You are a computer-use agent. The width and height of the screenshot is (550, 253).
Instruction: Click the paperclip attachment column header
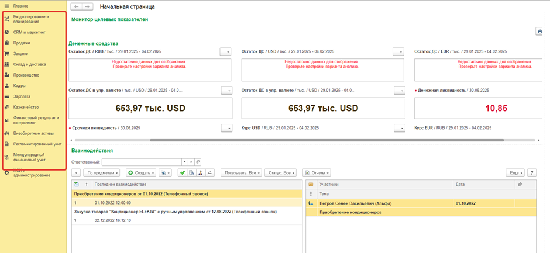(520, 184)
